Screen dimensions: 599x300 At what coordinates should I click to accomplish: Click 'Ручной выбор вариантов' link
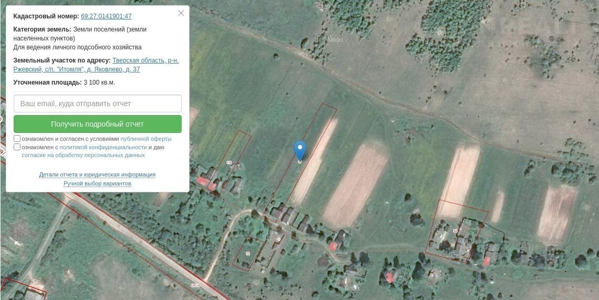[98, 183]
